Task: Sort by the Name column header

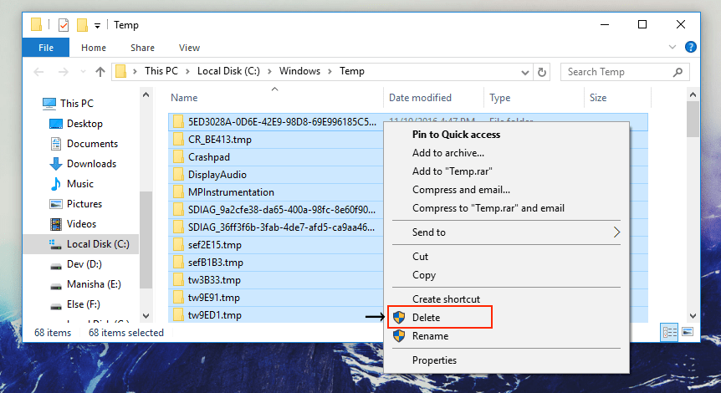Action: (x=184, y=98)
